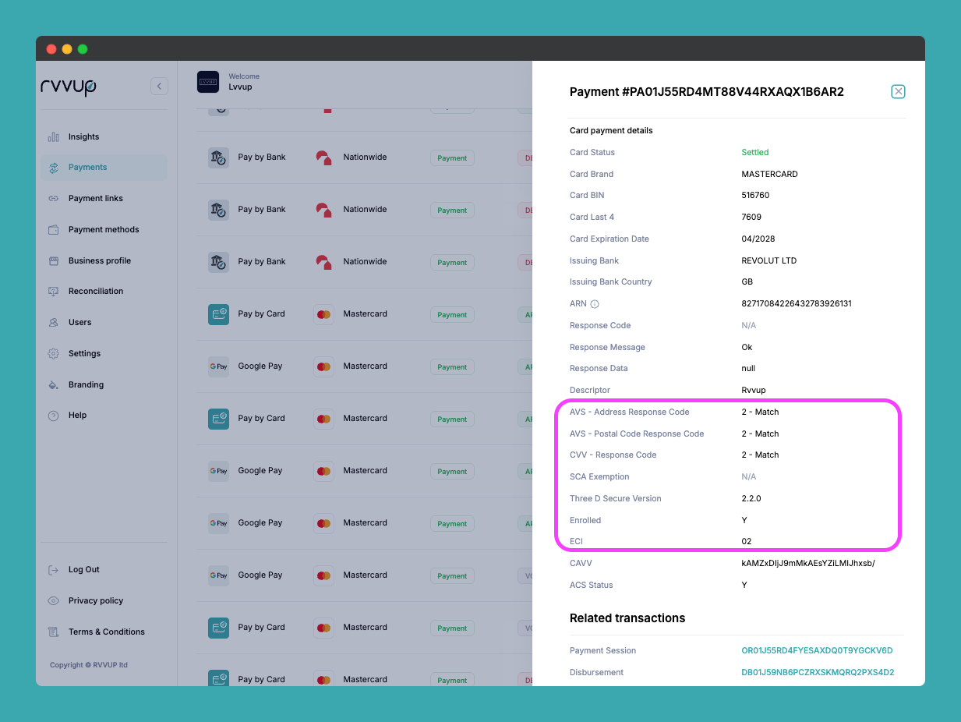Image resolution: width=961 pixels, height=722 pixels.
Task: Open Disbursement DB01J59NB6PCZRXSKMQRQ2PXS4D2 link
Action: (x=818, y=672)
